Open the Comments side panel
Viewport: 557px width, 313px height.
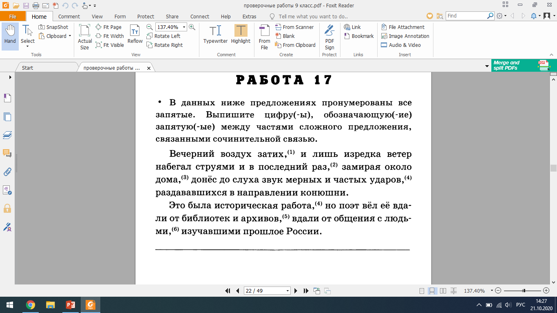click(7, 153)
